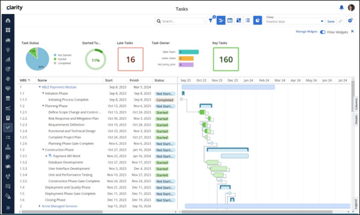The height and width of the screenshot is (215, 360).
Task: Open the Legend side tab
Action: tap(356, 204)
